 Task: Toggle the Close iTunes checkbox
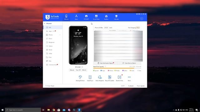[46, 86]
